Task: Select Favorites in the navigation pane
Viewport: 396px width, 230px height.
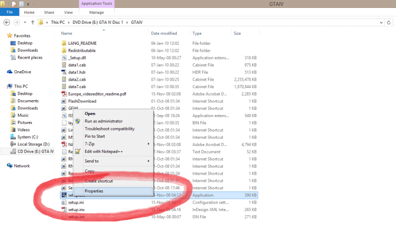Action: coord(22,35)
